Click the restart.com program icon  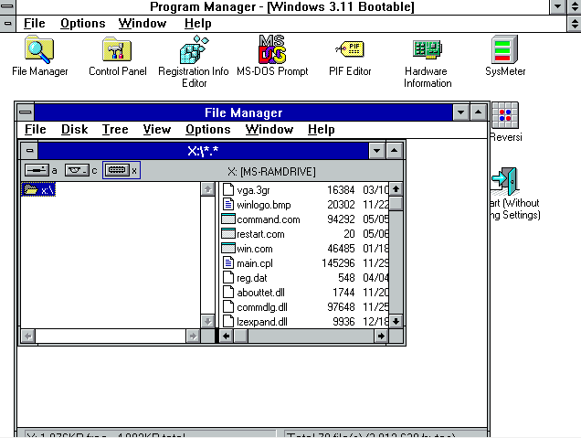click(x=228, y=234)
